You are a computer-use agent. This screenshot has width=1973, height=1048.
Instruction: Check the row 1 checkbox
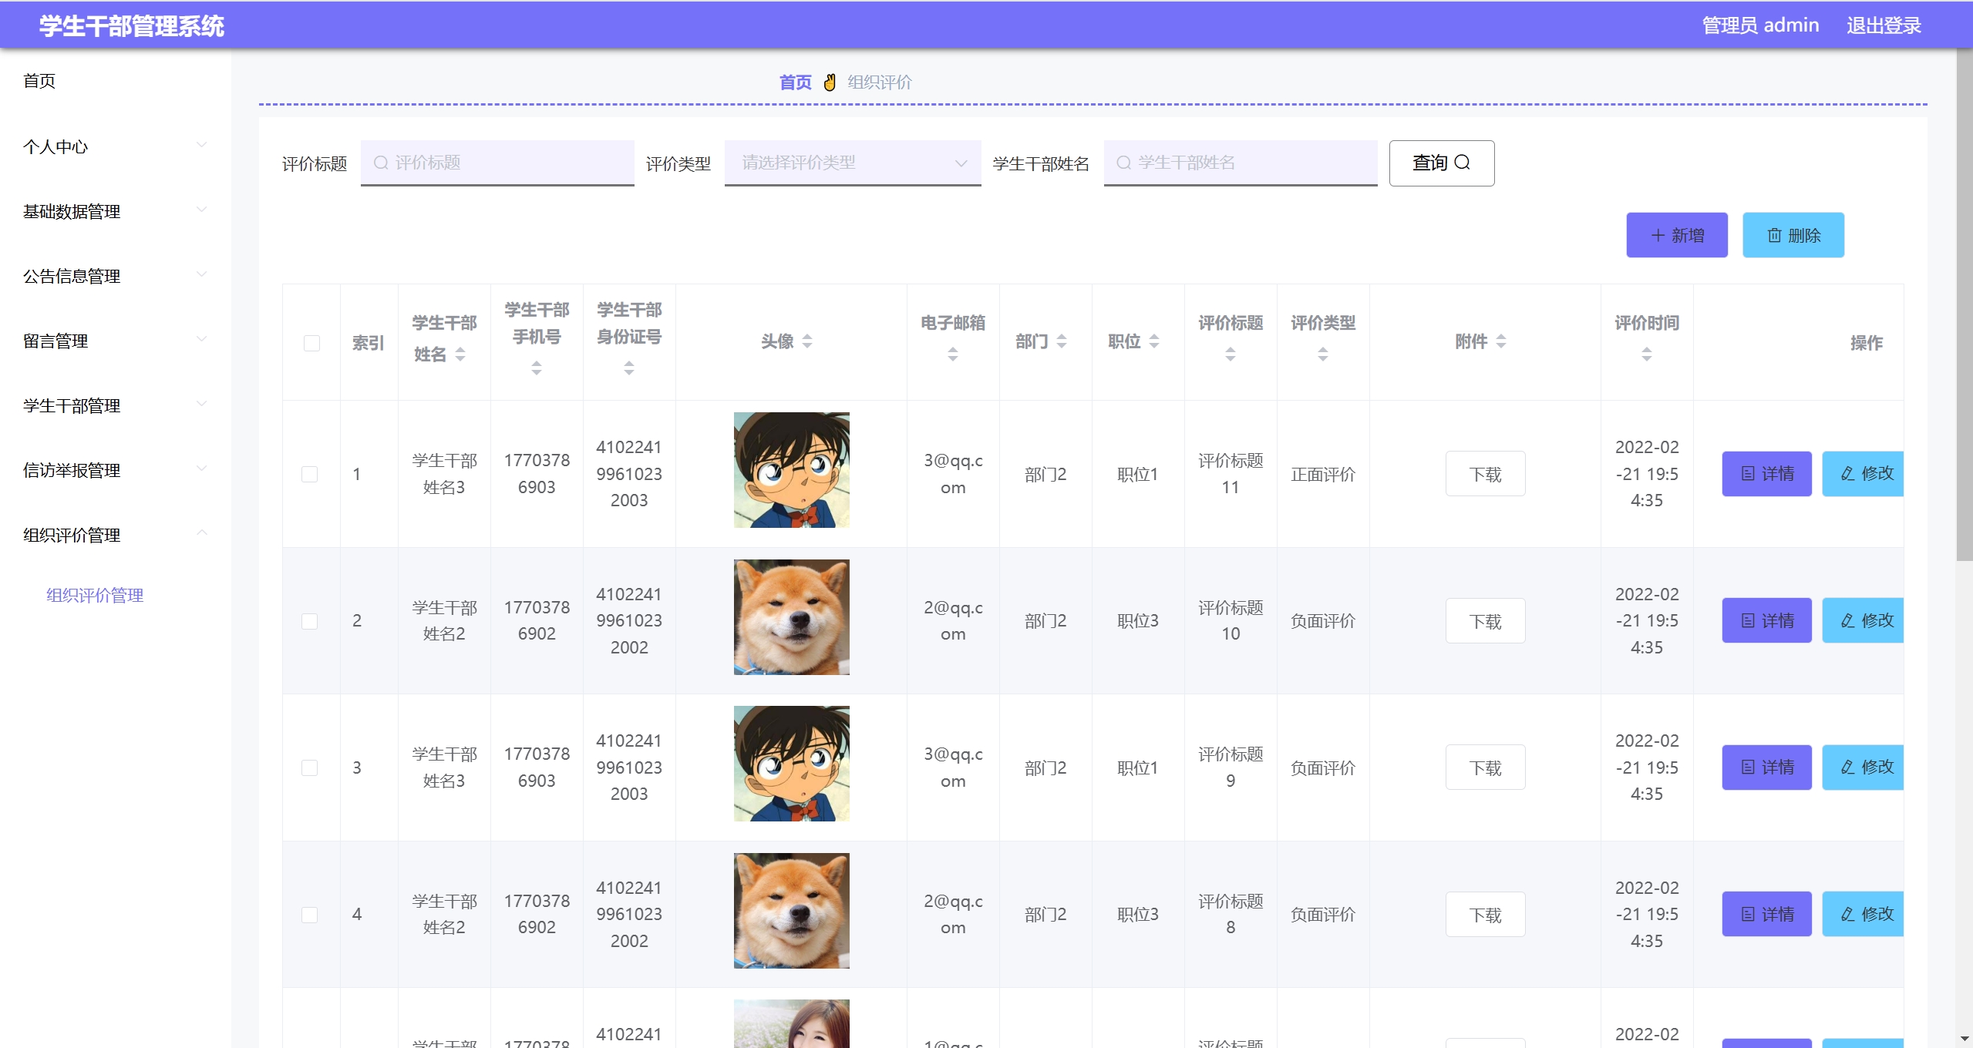310,474
